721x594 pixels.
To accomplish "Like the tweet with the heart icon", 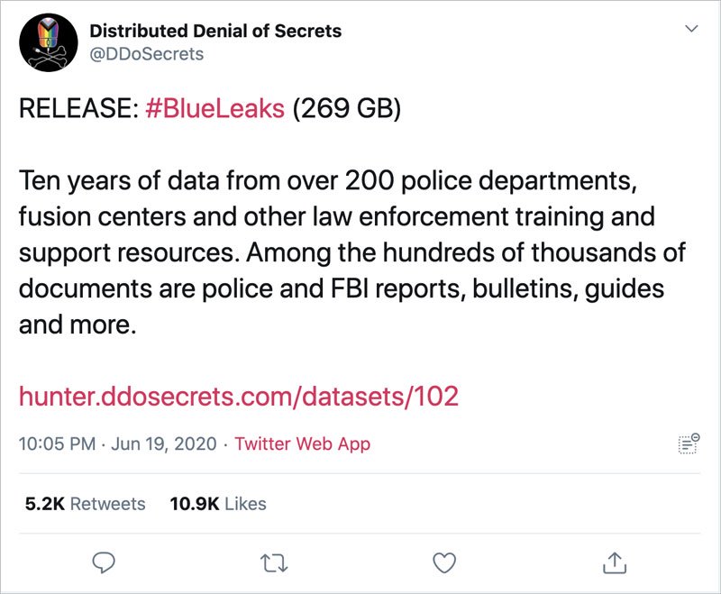I will pos(443,562).
